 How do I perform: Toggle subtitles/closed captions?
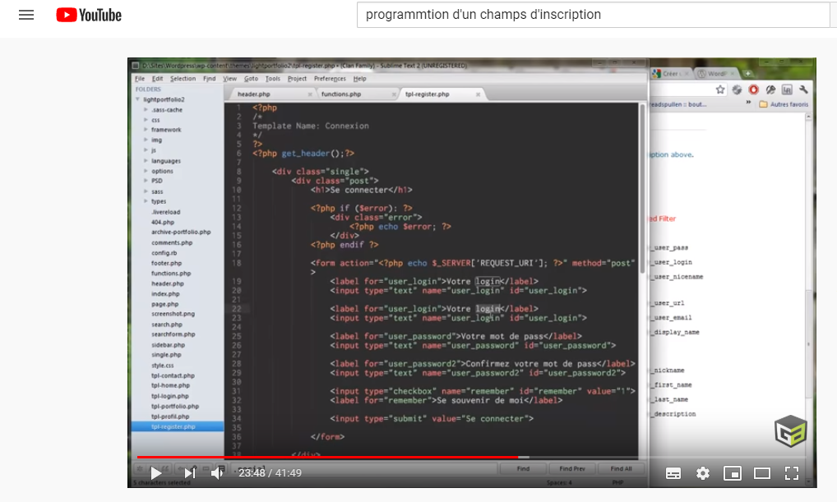pos(673,473)
